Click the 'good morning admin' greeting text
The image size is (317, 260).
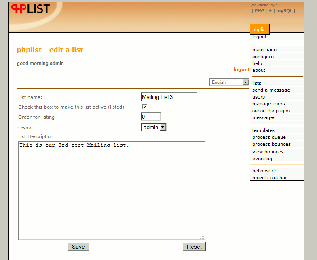[x=40, y=63]
